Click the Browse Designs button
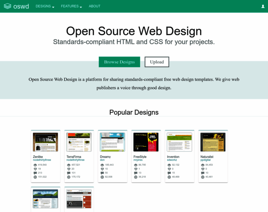 click(119, 62)
